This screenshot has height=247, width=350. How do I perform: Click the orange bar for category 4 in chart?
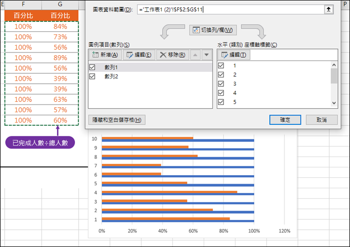point(169,192)
